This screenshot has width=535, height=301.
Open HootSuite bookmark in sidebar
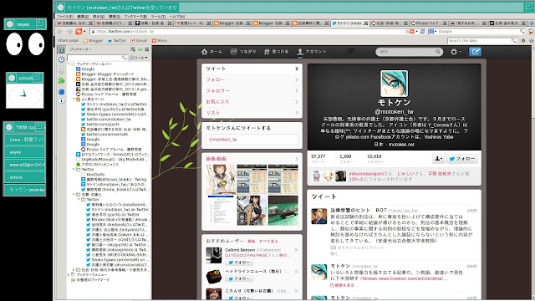[x=95, y=175]
